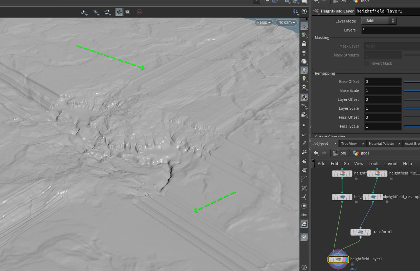The image size is (420, 271).
Task: Click the node name field heightfield_layer1
Action: [x=387, y=11]
